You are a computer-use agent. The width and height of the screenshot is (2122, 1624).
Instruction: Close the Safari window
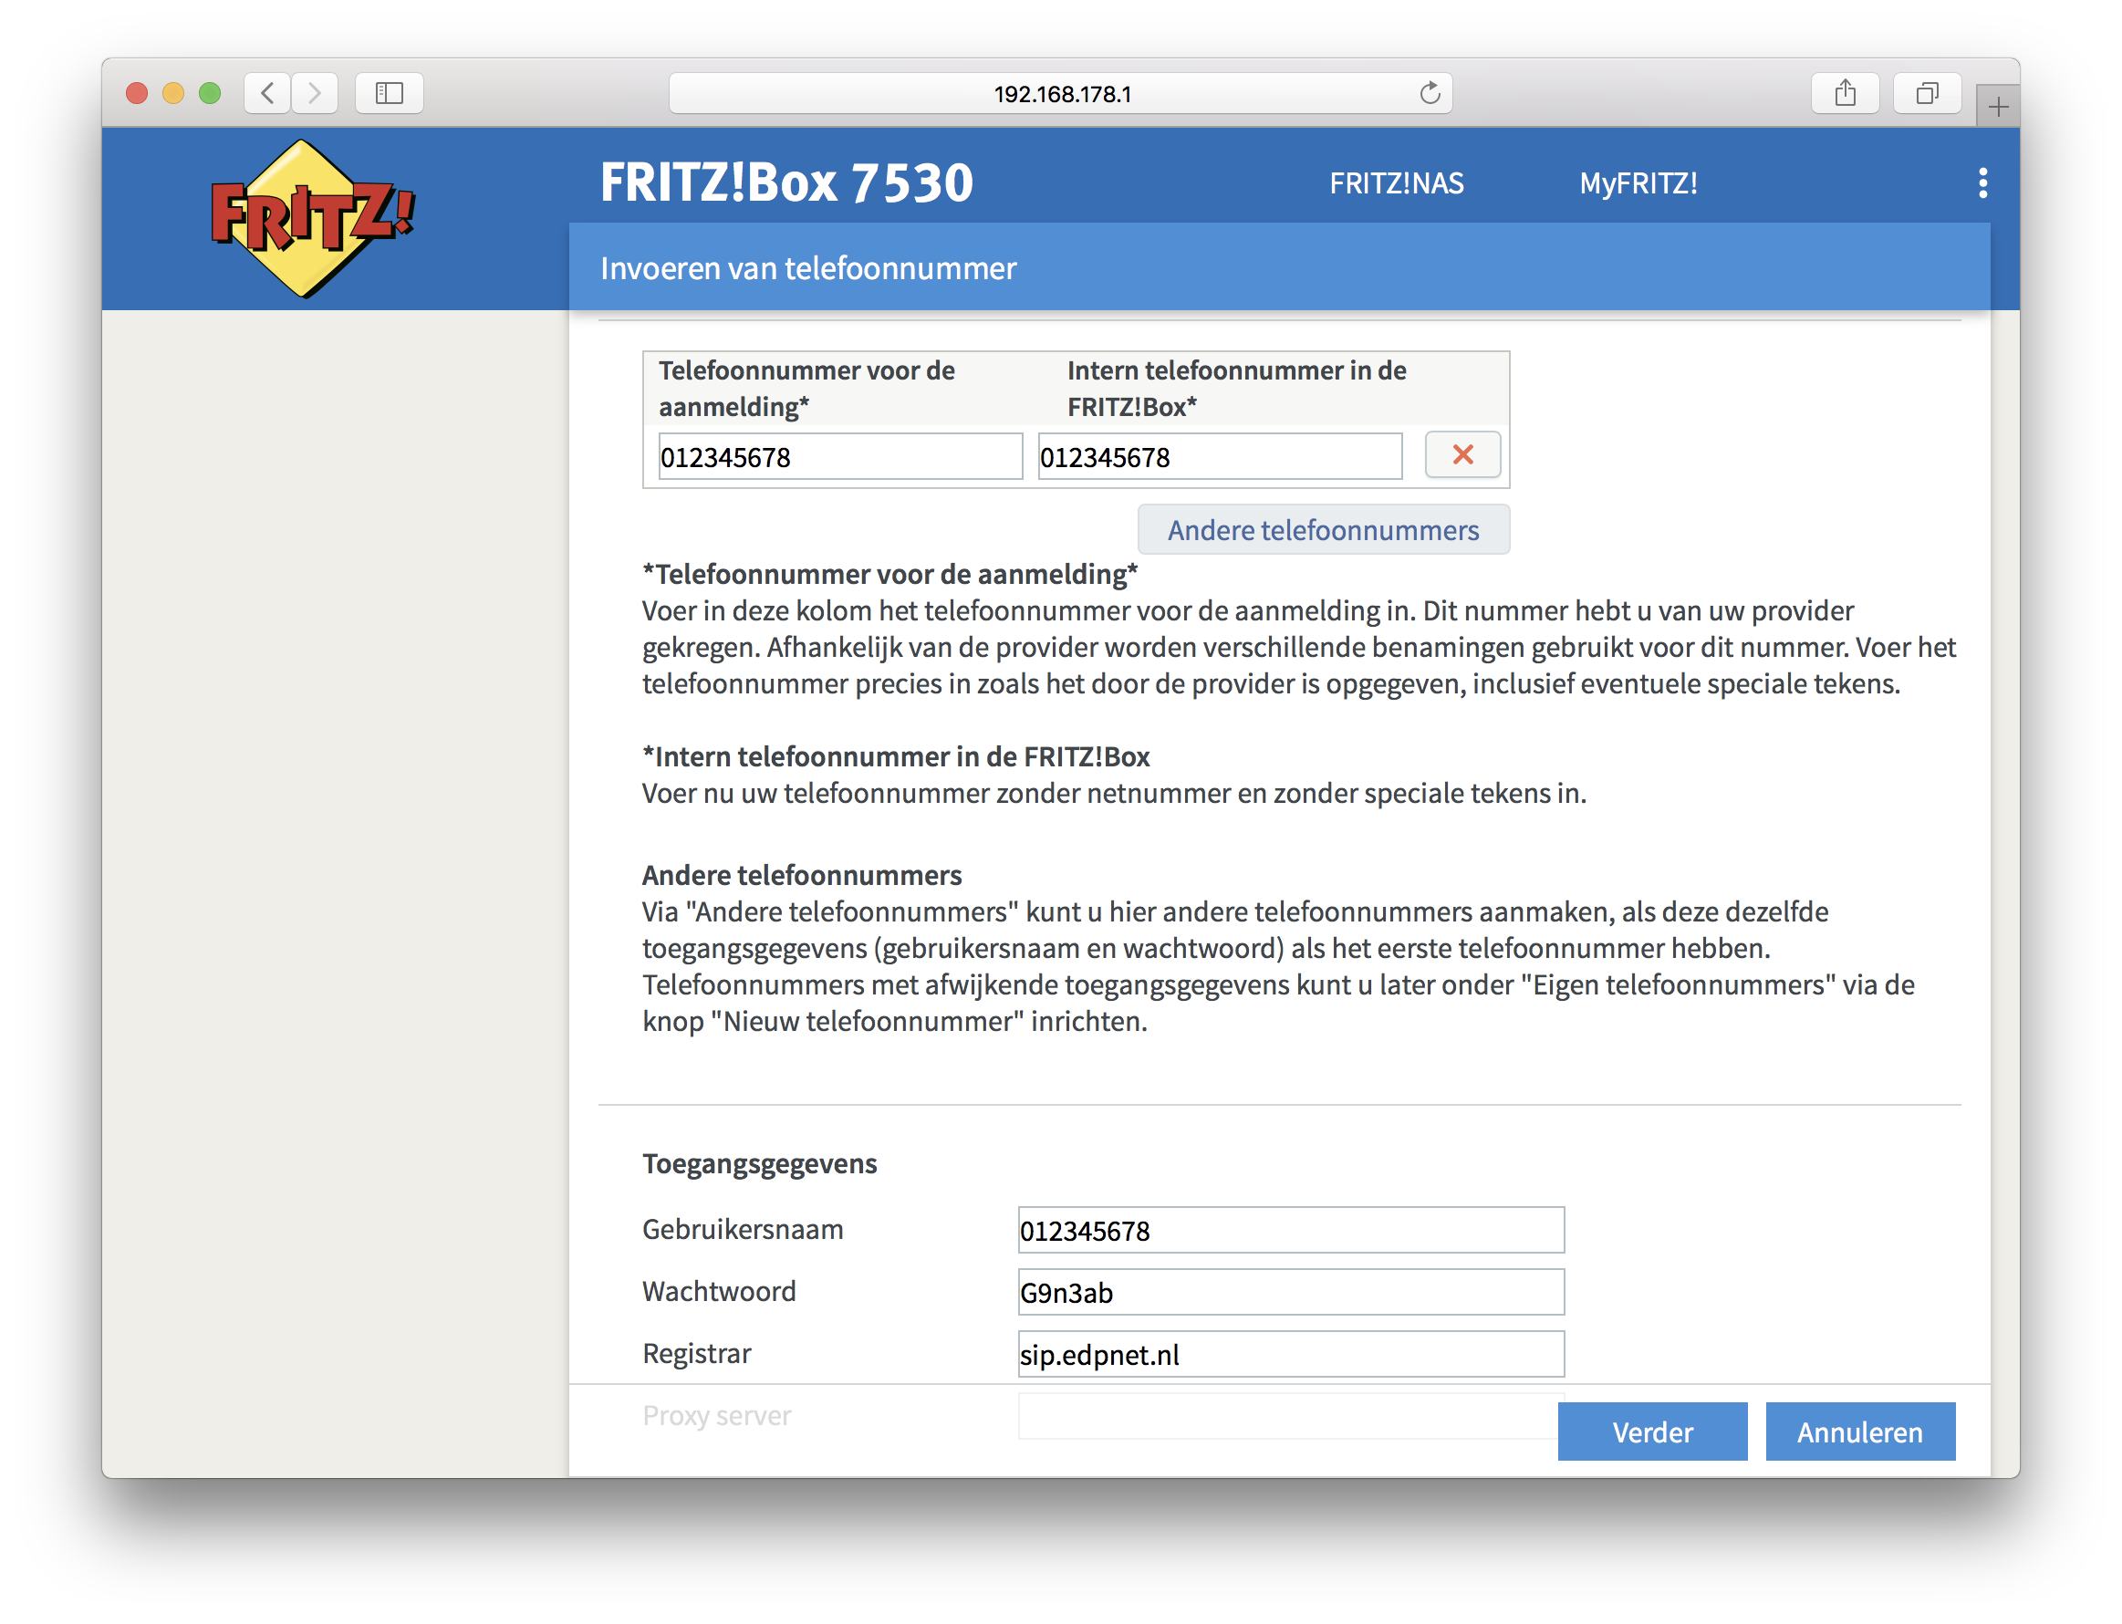pyautogui.click(x=136, y=93)
